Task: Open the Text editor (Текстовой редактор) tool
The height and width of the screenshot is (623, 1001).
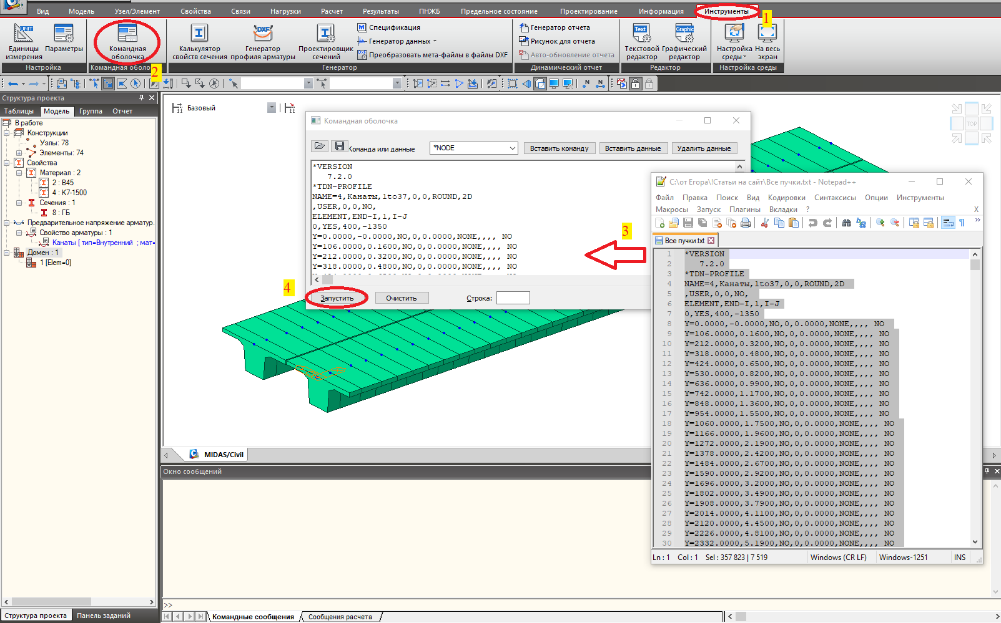Action: (641, 41)
